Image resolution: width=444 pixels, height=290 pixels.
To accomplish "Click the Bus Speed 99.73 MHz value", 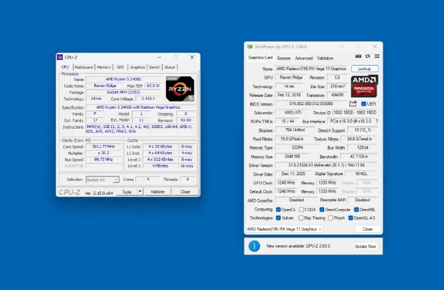I will [x=103, y=159].
